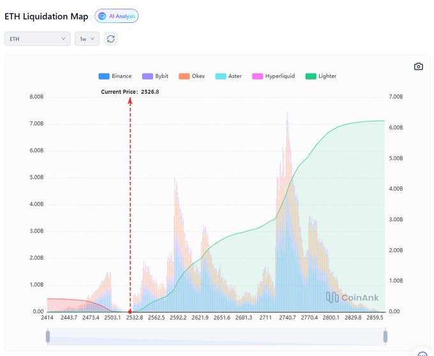Click the Current Price 2526.8 label
434x356 pixels.
pyautogui.click(x=130, y=92)
